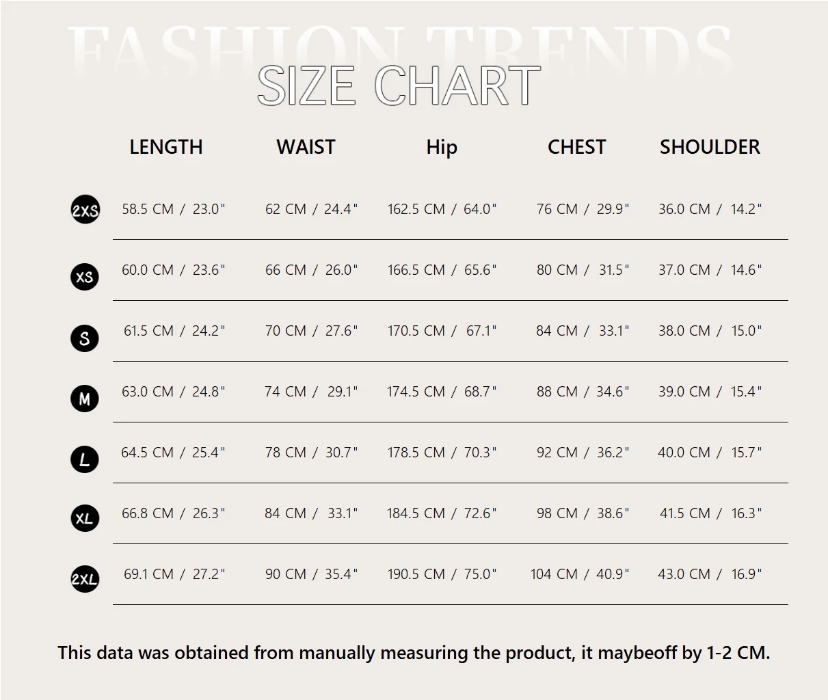The height and width of the screenshot is (700, 828).
Task: Click the L hip value 178.5 CM
Action: coord(416,453)
